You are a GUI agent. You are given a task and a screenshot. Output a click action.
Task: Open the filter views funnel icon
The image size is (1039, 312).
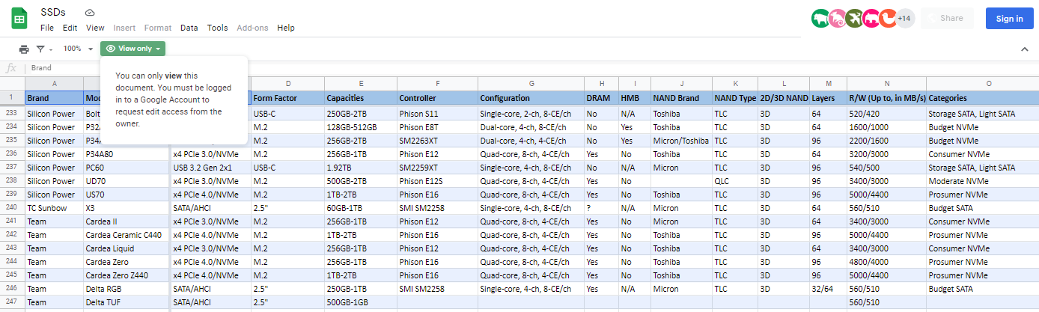coord(43,49)
